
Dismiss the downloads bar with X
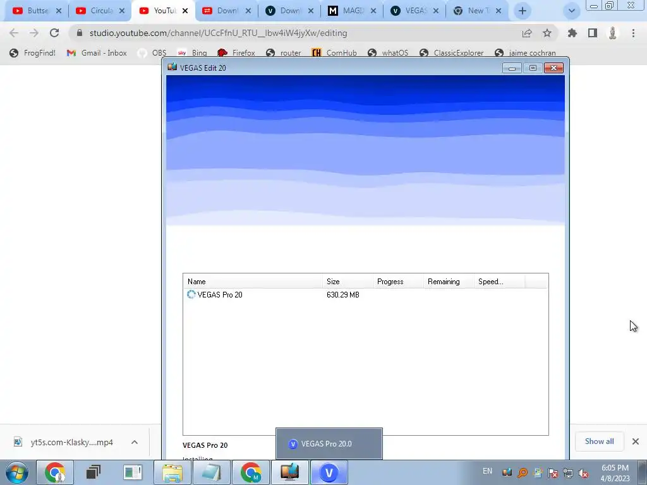(x=636, y=441)
